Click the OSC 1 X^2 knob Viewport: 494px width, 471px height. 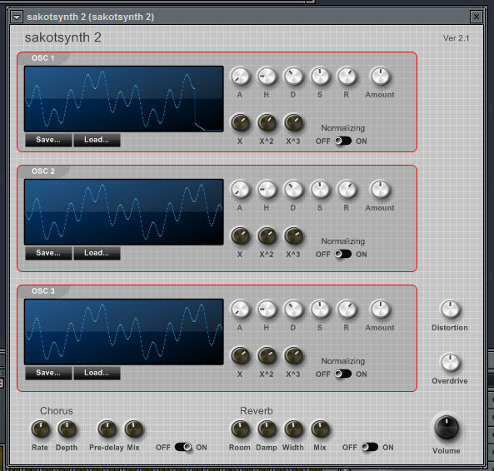point(267,122)
